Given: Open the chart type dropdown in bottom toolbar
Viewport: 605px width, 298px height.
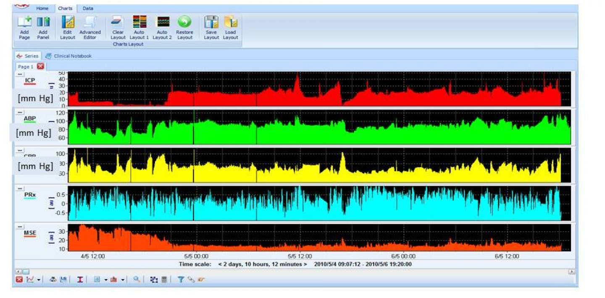Looking at the screenshot, I should click(x=38, y=279).
